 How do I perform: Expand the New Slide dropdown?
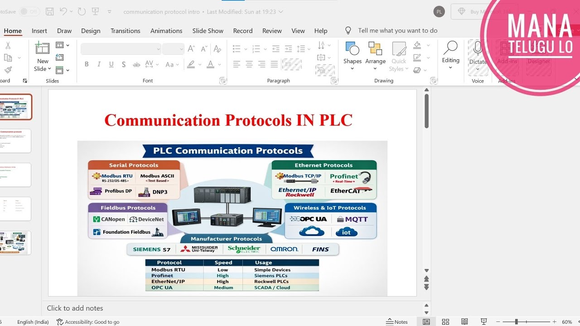(x=43, y=69)
